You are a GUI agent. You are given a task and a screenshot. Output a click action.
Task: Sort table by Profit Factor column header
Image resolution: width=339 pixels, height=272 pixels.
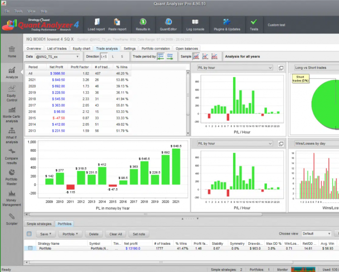[x=80, y=67]
